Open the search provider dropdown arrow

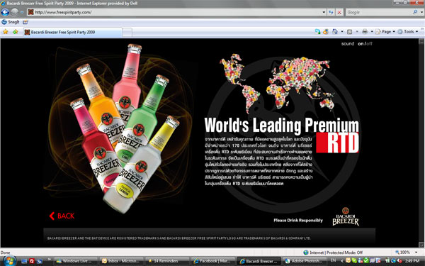tap(421, 12)
